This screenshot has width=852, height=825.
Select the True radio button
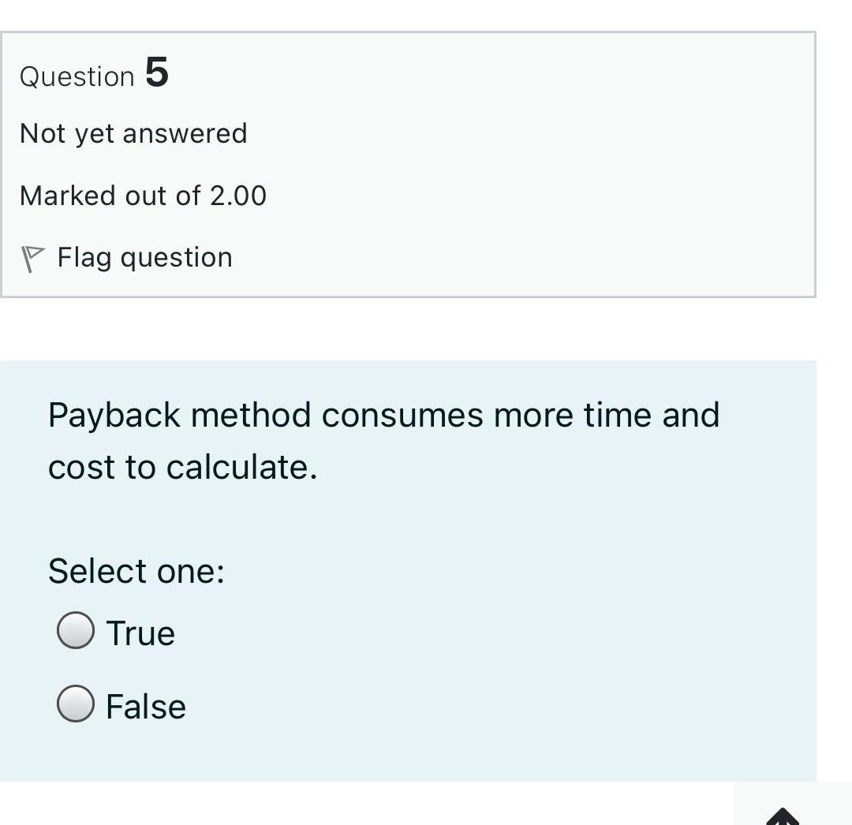76,630
